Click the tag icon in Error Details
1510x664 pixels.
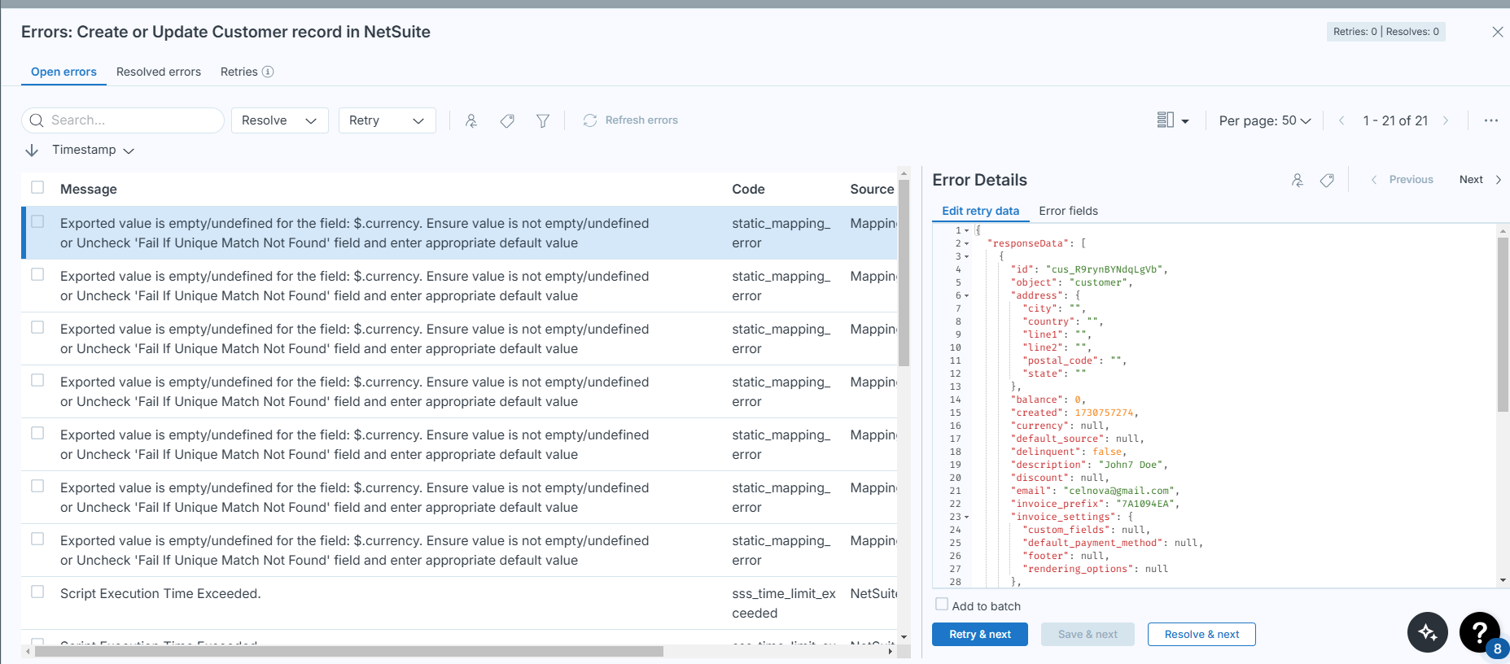[1327, 180]
